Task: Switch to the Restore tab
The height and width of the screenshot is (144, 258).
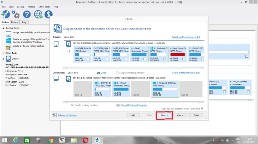Action: (x=15, y=22)
